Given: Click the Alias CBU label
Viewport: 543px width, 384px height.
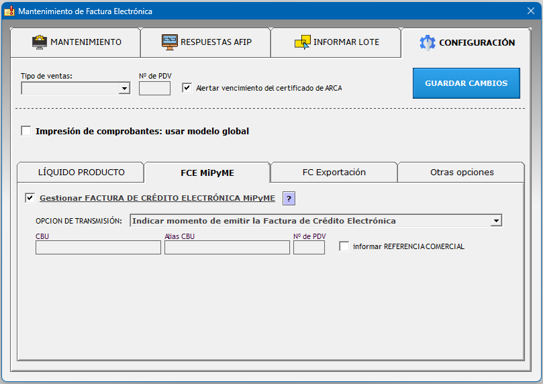Looking at the screenshot, I should pyautogui.click(x=179, y=236).
